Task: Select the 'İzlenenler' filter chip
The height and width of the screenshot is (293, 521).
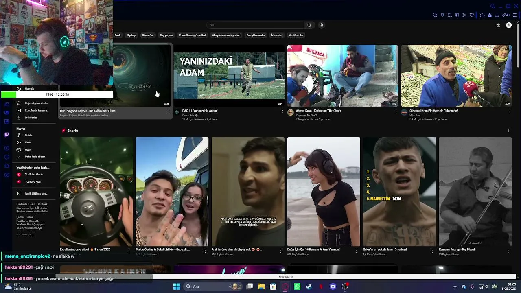Action: 277,35
